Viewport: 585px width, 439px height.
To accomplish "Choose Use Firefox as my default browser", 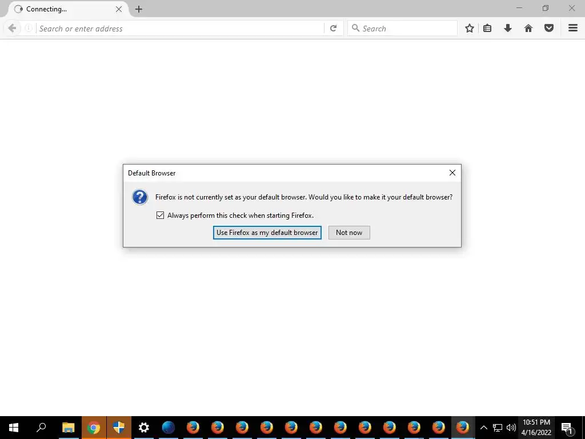I will pos(267,233).
